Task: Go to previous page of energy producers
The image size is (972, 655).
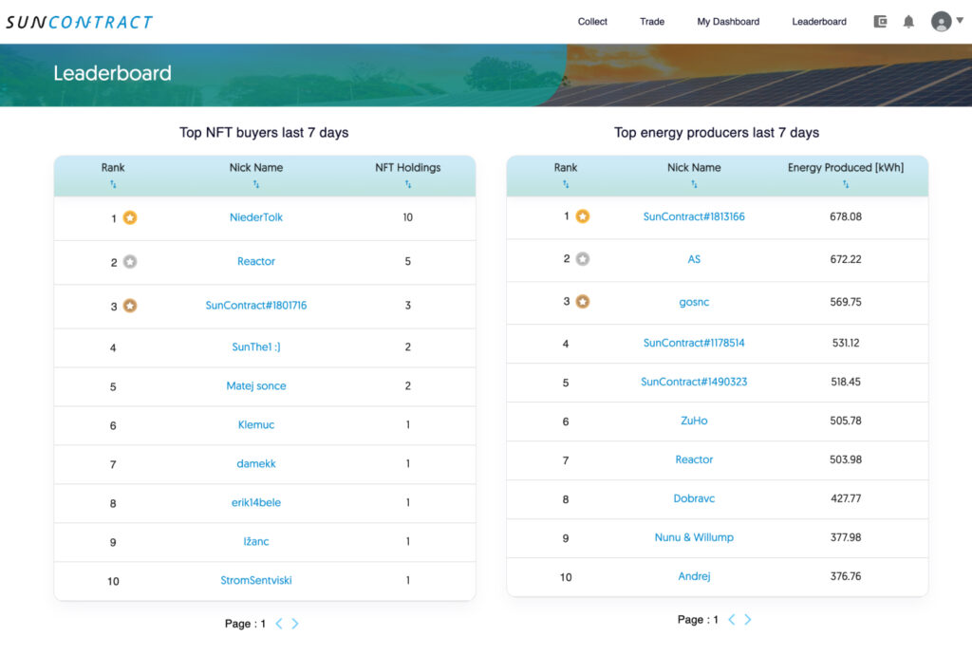Action: click(732, 620)
